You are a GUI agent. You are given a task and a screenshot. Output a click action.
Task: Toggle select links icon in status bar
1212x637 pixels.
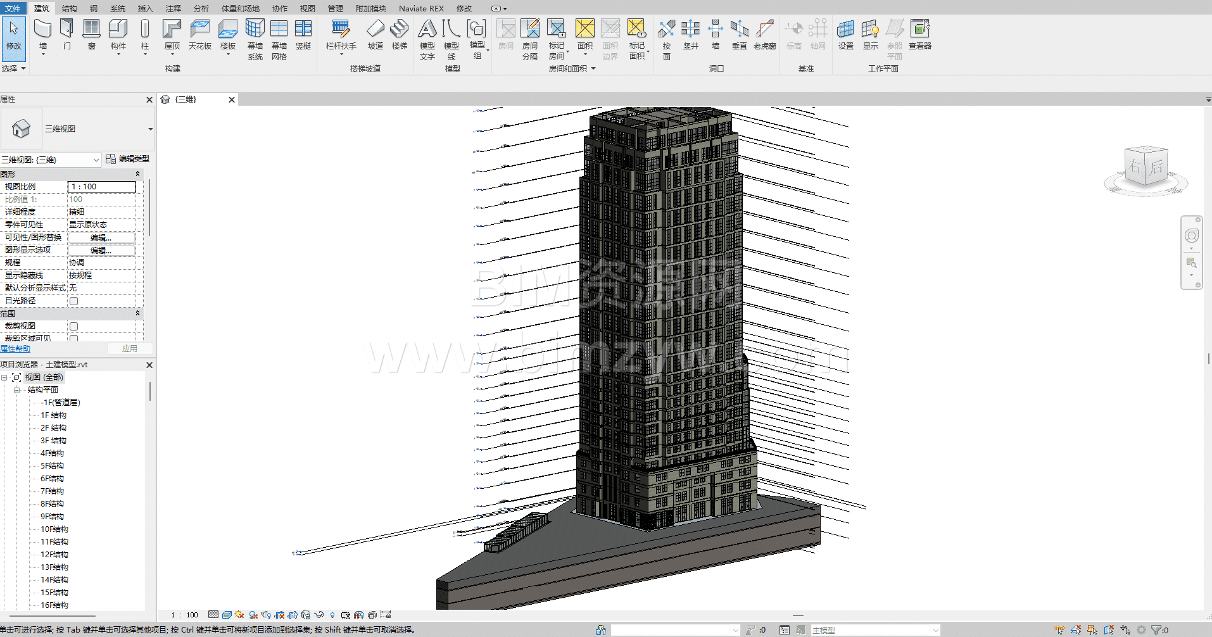(x=1059, y=630)
